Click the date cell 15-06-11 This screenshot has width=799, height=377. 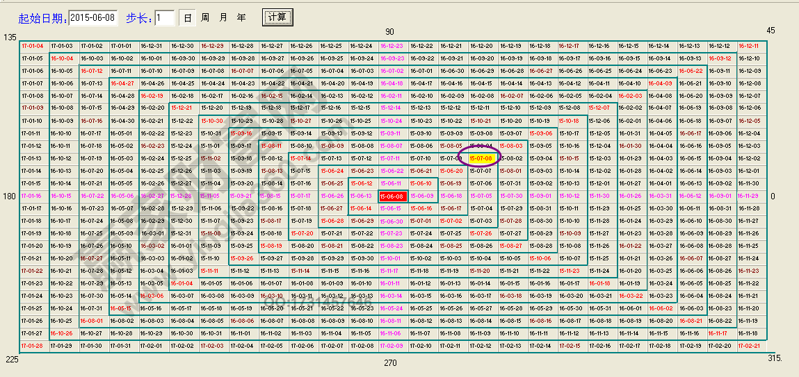(x=391, y=183)
